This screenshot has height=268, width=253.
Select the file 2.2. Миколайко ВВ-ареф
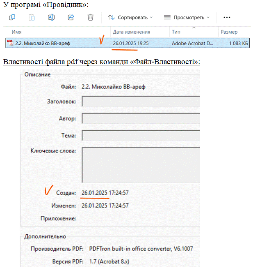pyautogui.click(x=45, y=43)
